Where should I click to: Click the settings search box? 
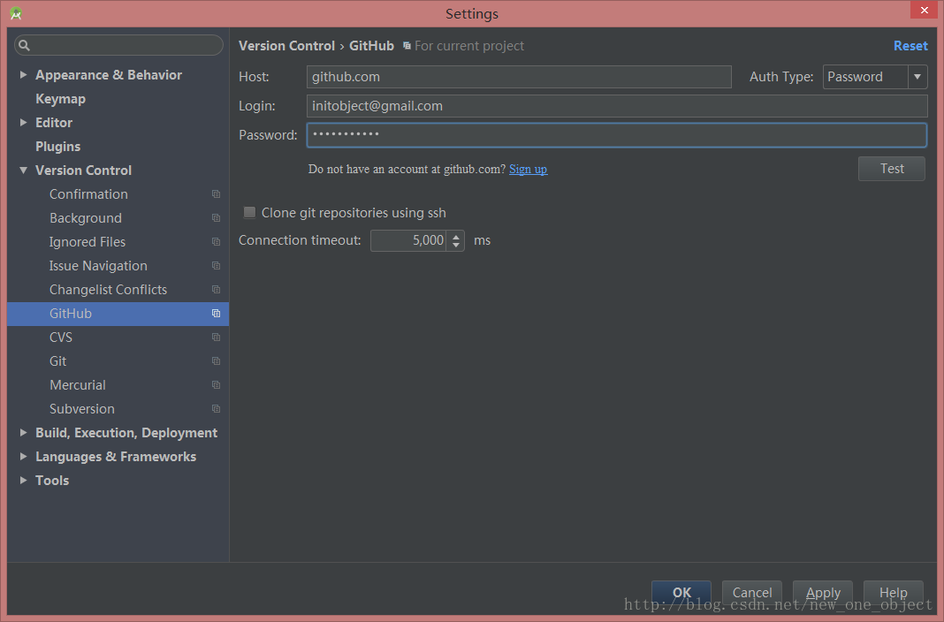pos(118,45)
